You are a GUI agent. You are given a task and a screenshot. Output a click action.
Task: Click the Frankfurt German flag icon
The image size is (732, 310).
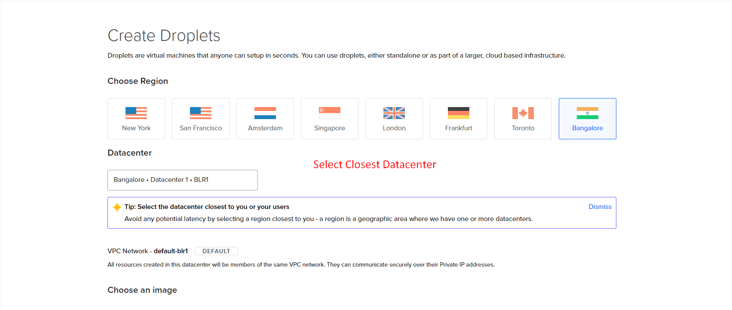[459, 113]
